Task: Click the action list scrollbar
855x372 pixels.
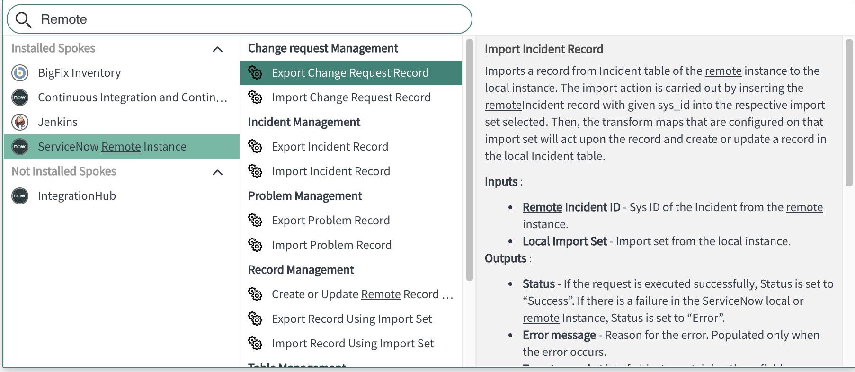Action: (x=469, y=160)
